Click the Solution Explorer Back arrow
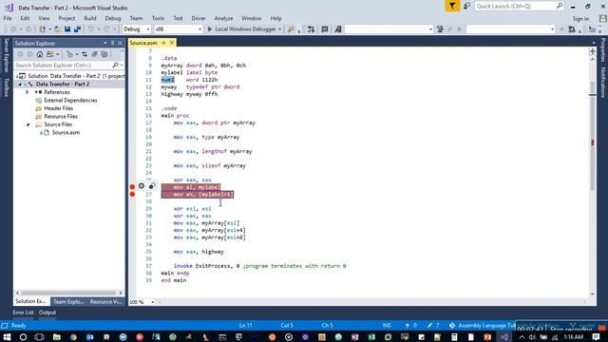This screenshot has width=608, height=342. point(20,54)
